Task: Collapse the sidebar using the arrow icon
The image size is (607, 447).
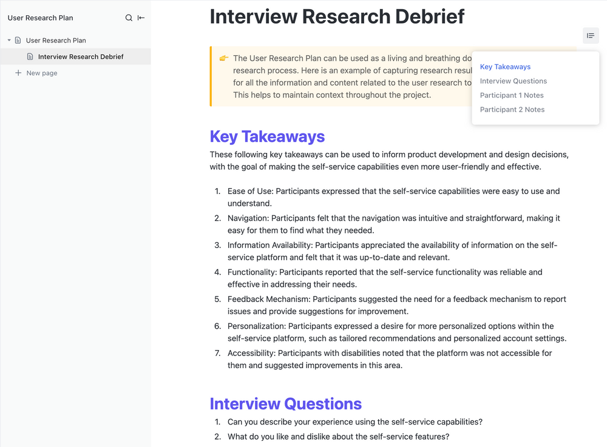Action: [140, 18]
